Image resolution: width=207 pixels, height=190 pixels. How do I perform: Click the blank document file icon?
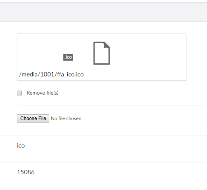point(102,53)
